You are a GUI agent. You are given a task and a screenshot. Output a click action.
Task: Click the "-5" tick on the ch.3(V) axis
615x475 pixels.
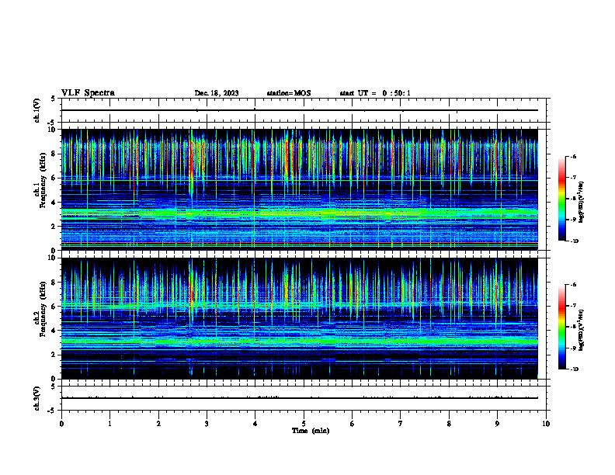[x=51, y=411]
